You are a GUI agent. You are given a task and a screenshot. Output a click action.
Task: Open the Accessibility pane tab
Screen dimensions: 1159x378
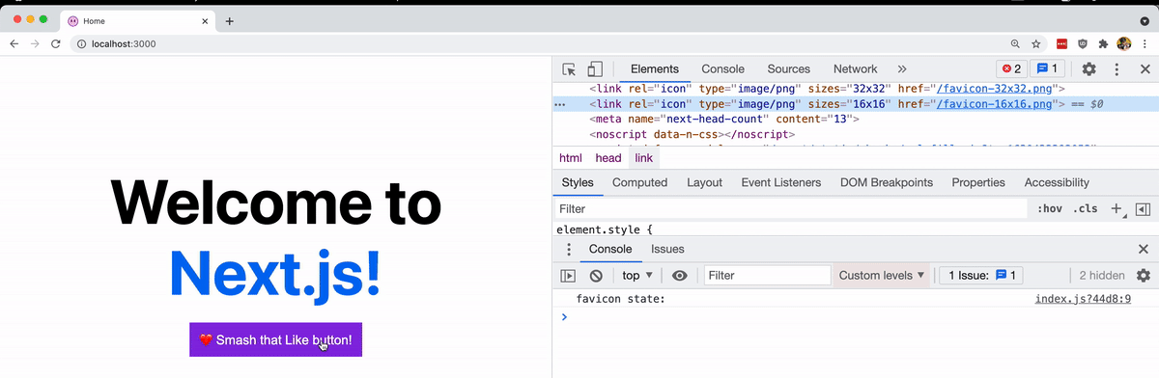coord(1057,182)
